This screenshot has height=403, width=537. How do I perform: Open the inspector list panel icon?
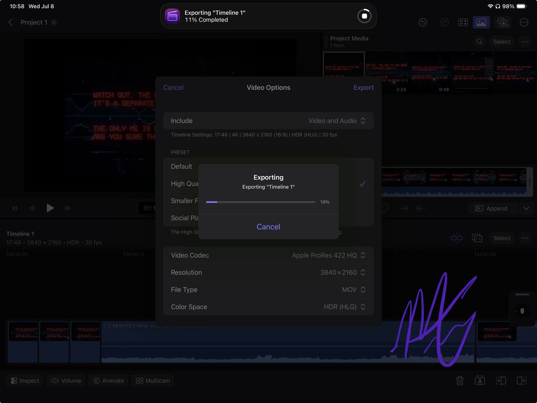click(463, 22)
